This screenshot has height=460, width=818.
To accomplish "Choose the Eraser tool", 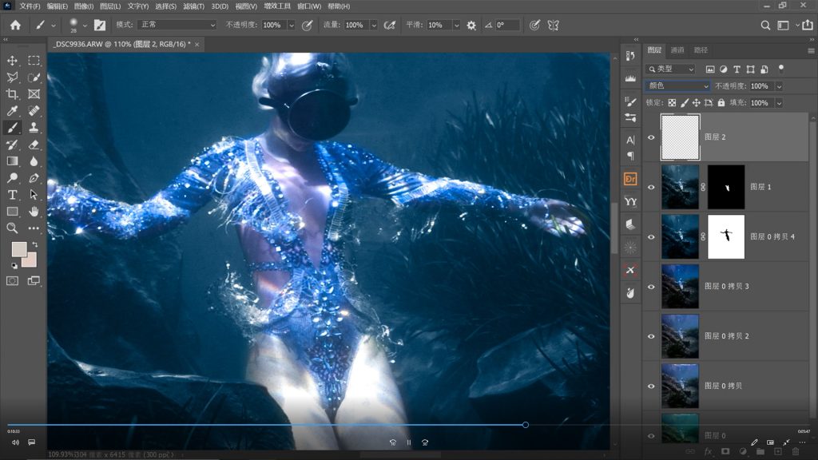I will (34, 145).
